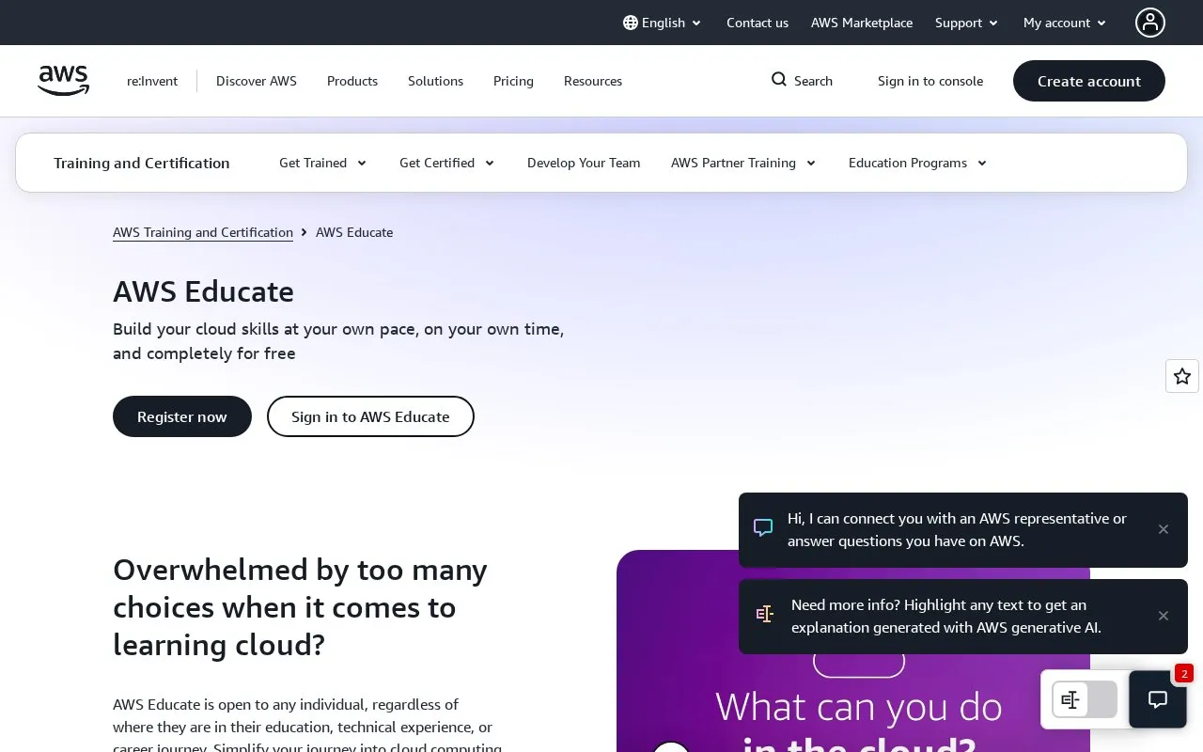Click the text-explain icon in AI message
This screenshot has height=752, width=1203.
coord(765,615)
